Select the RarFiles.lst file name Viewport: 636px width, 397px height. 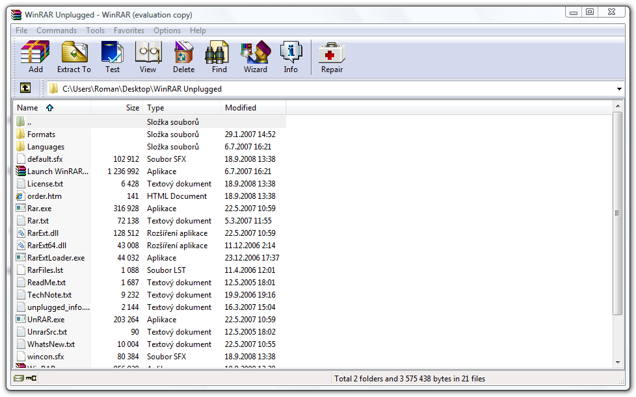45,270
